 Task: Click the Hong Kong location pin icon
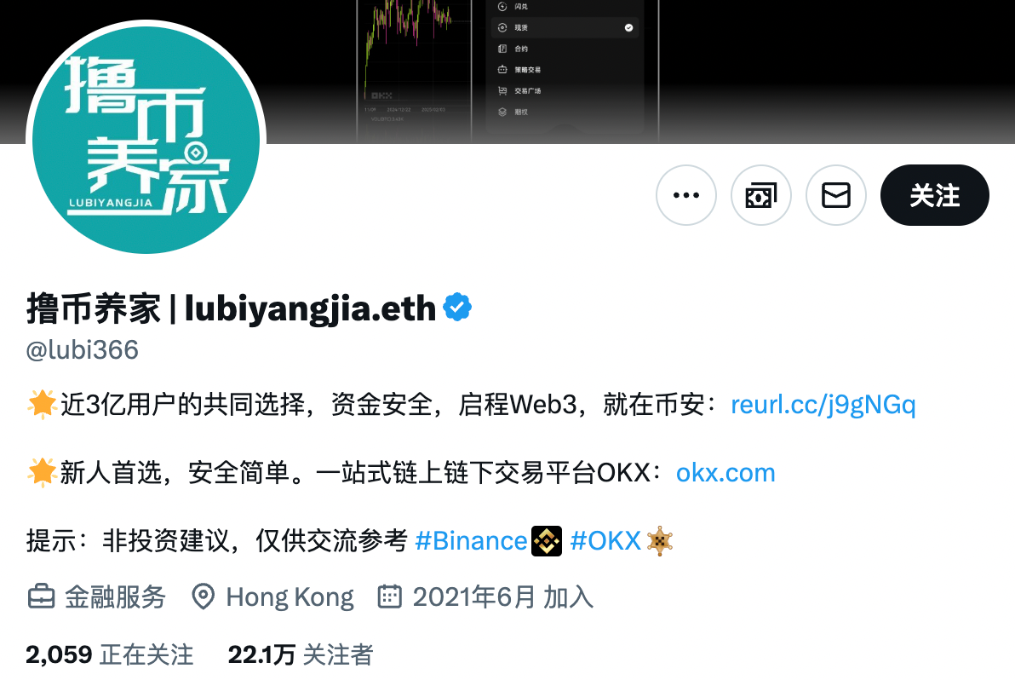(x=204, y=596)
